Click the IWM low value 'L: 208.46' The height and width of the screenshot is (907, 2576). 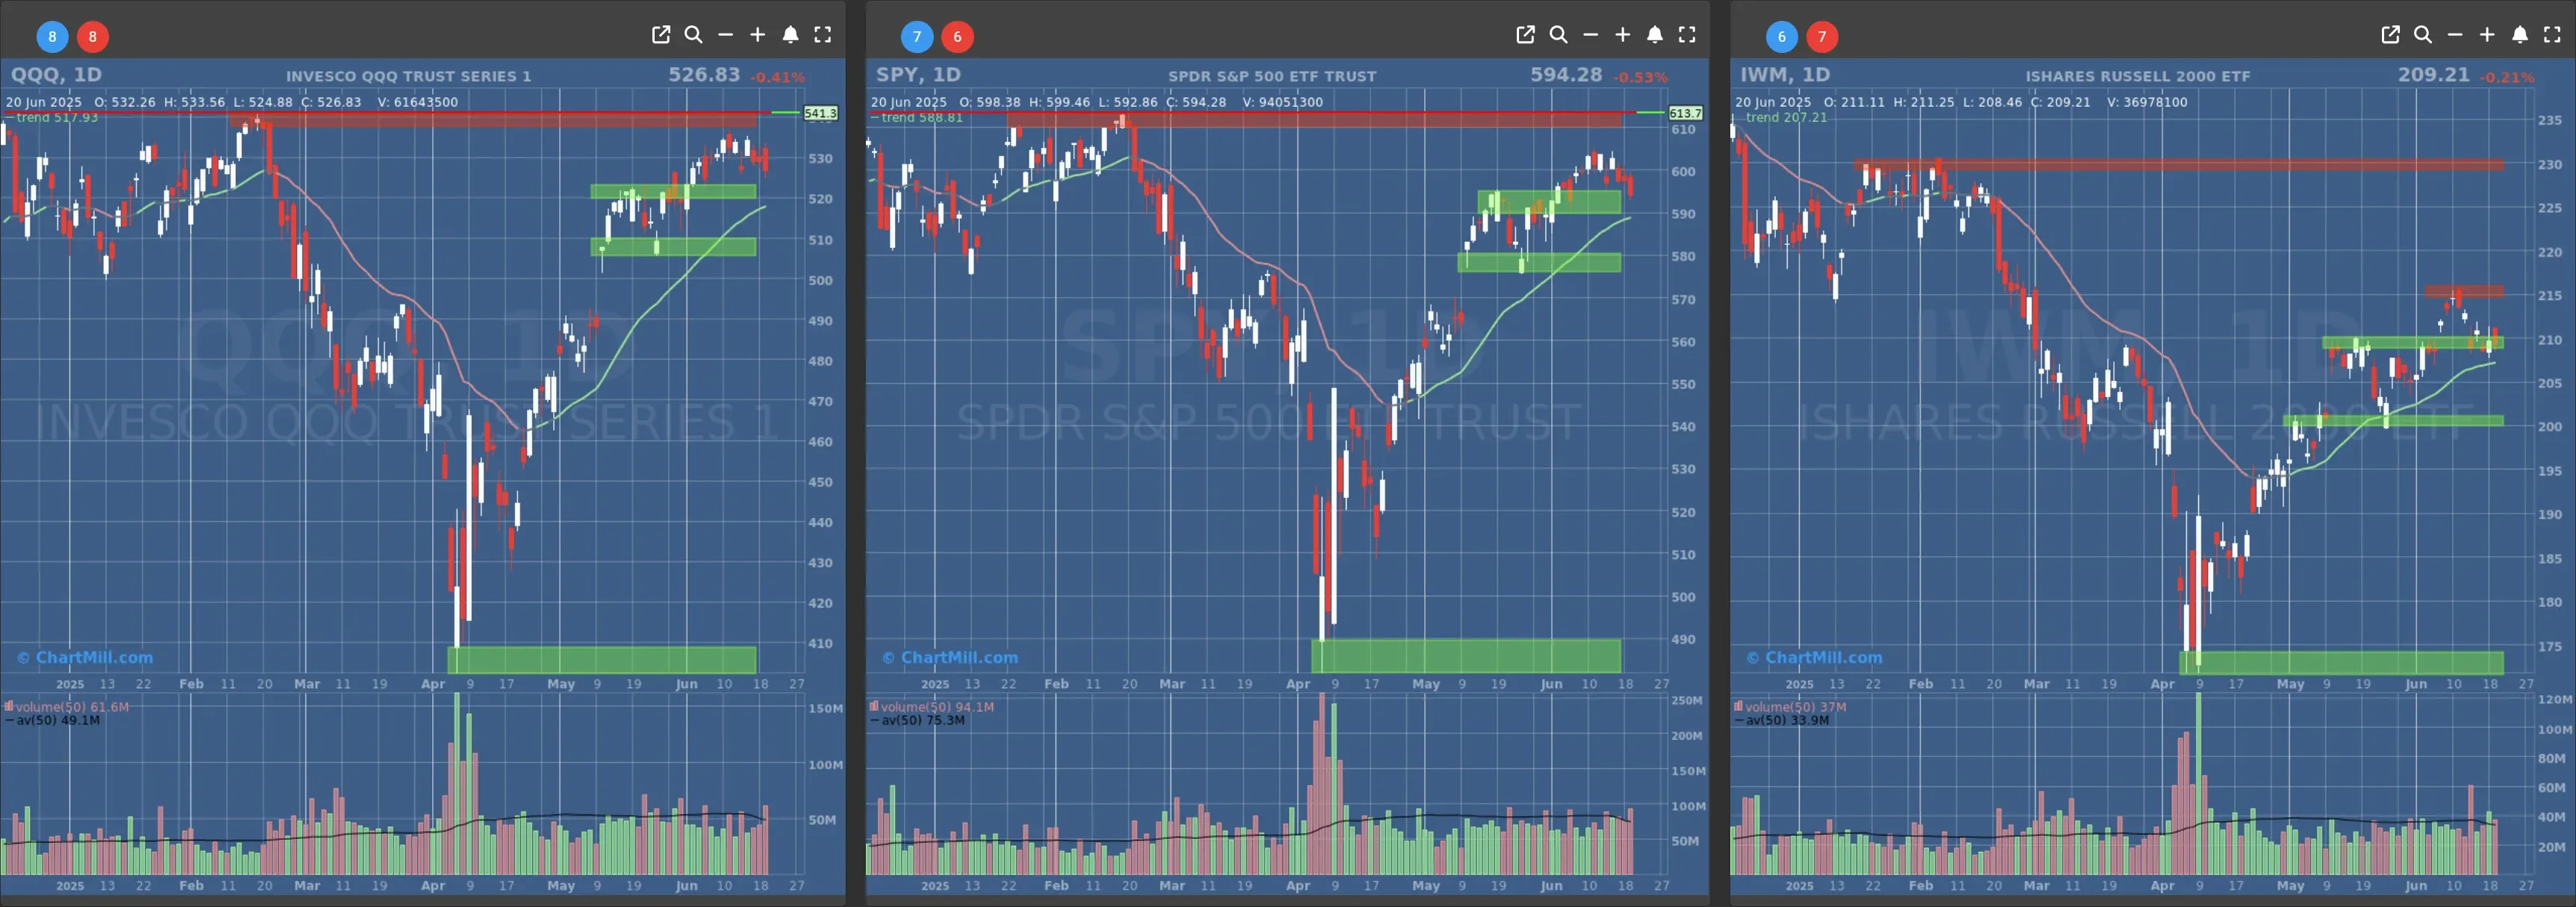pos(1993,102)
